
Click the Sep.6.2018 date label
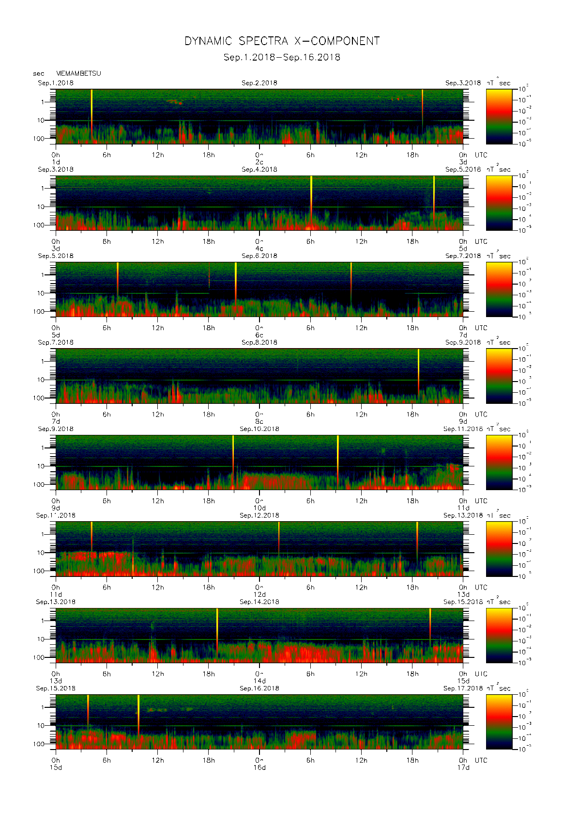coord(259,256)
